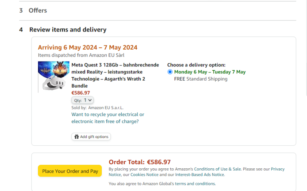Open the Conditions of Use & Sale link

(x=218, y=169)
